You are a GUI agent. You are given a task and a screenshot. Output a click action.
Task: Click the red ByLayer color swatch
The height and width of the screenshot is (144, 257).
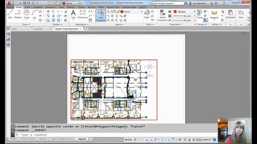(175, 12)
